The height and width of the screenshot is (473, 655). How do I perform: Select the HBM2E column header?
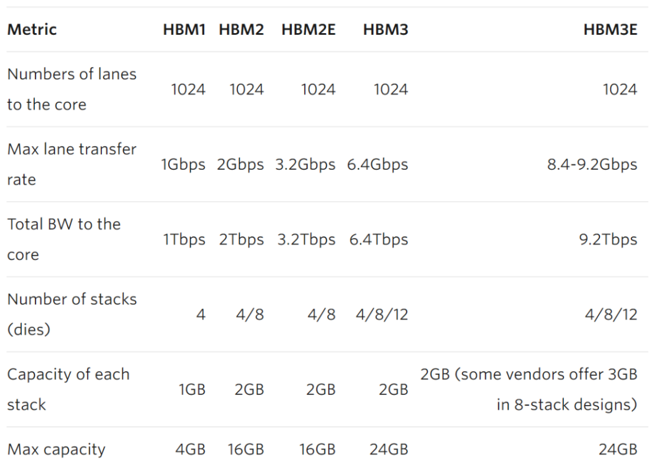point(308,30)
